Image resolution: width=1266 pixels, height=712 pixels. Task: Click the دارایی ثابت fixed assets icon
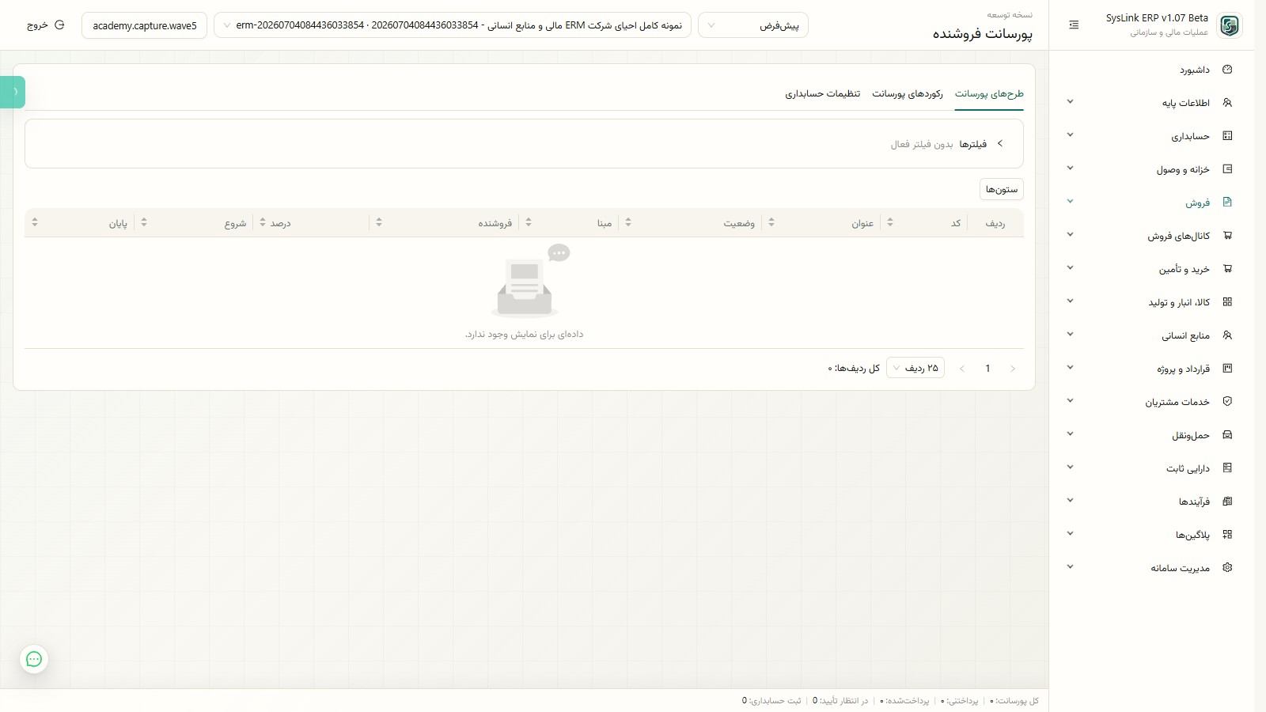(1227, 468)
